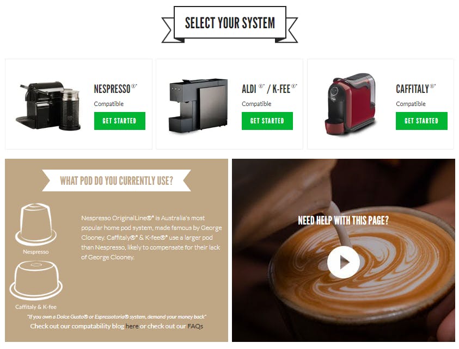Click the Nespresso pod outline icon
The image size is (459, 349).
point(36,224)
